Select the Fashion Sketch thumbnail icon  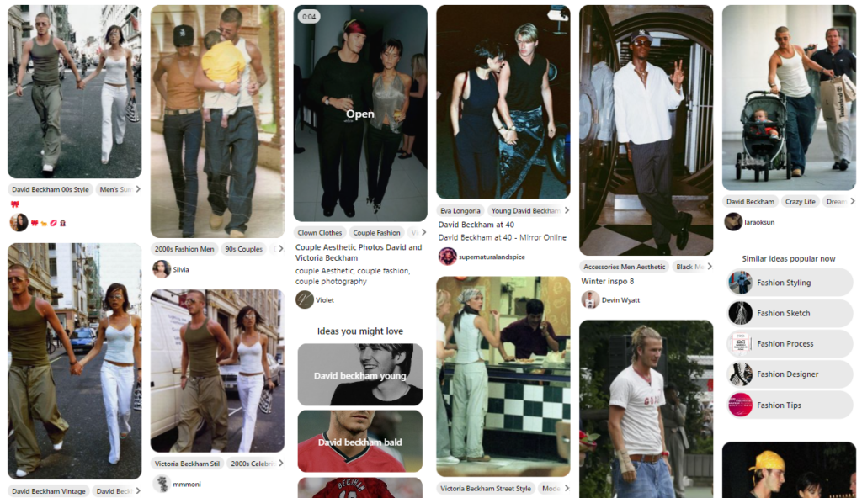tap(740, 313)
